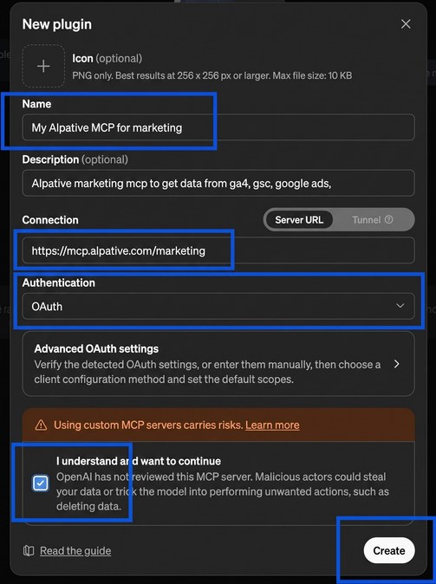Click the Name input field
The width and height of the screenshot is (436, 584).
point(218,127)
